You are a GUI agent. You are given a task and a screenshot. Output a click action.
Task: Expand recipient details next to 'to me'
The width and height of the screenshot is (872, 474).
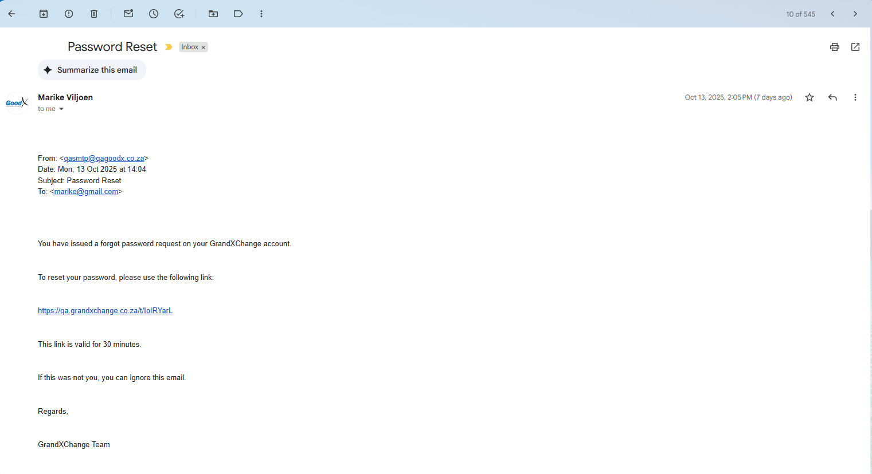coord(61,109)
